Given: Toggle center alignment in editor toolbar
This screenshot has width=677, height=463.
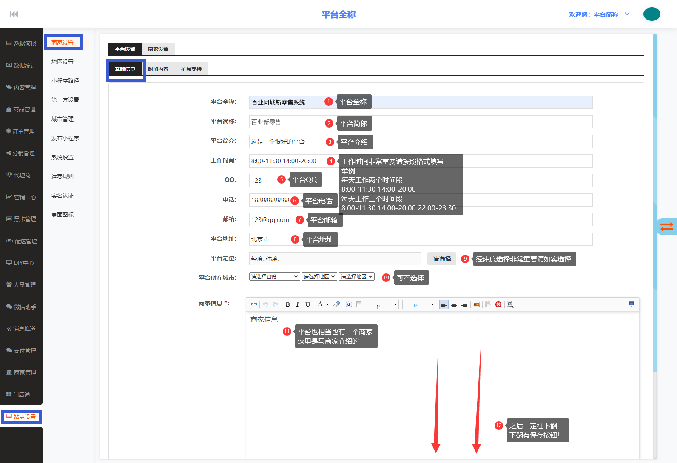Looking at the screenshot, I should pyautogui.click(x=454, y=304).
